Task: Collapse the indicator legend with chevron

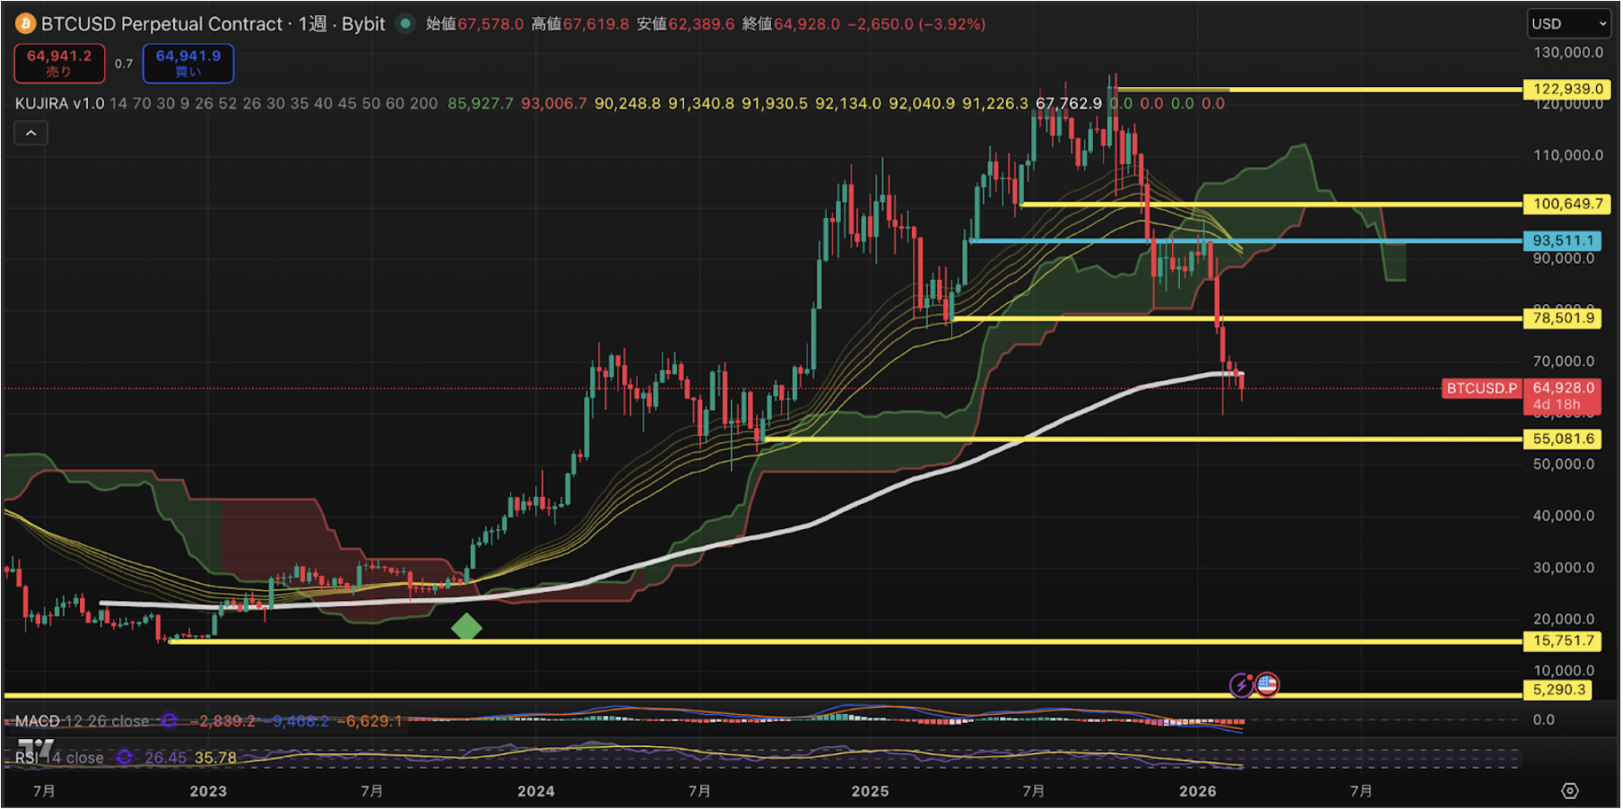Action: click(30, 134)
